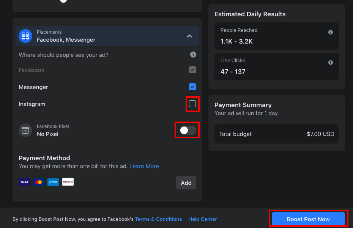The width and height of the screenshot is (353, 228).
Task: Click the People Reached info icon
Action: [330, 32]
